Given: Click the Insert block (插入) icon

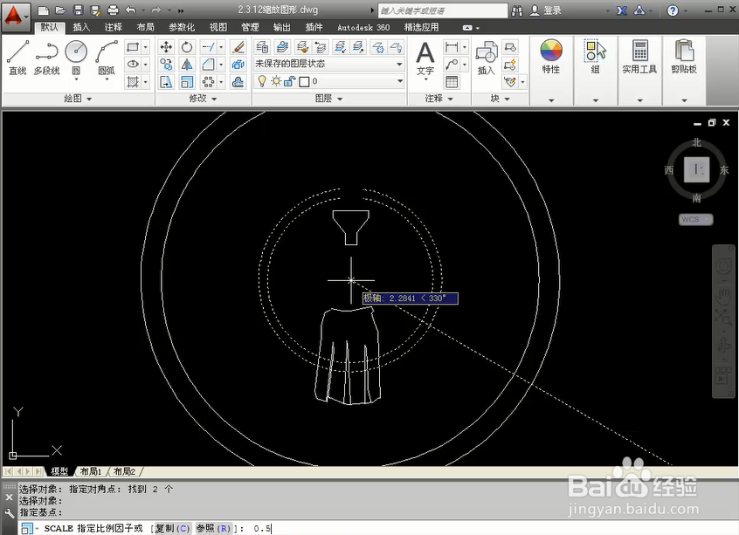Looking at the screenshot, I should click(x=487, y=58).
